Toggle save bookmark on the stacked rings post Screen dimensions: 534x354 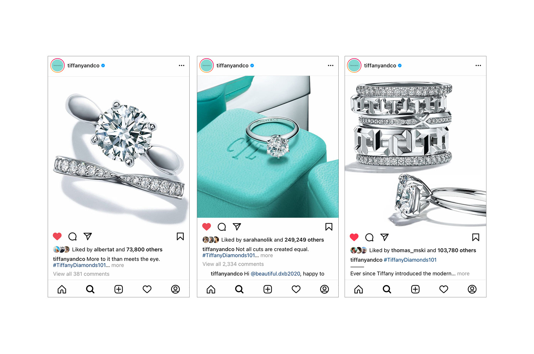pyautogui.click(x=476, y=237)
